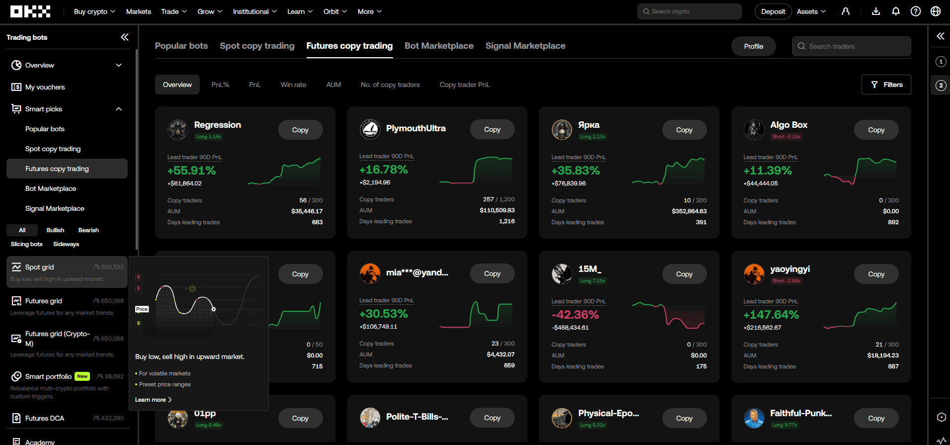This screenshot has width=950, height=445.
Task: Sort traders by AUM tab
Action: pyautogui.click(x=333, y=85)
